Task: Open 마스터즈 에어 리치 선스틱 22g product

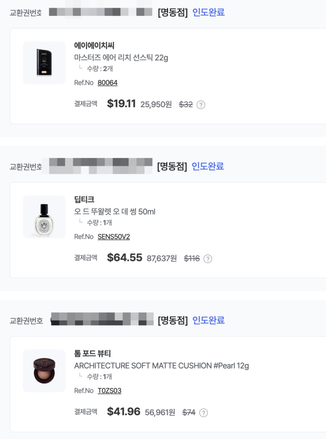Action: (121, 58)
